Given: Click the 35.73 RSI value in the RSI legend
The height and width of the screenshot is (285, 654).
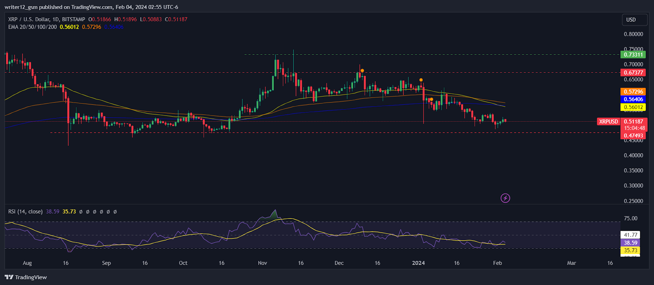Looking at the screenshot, I should [69, 212].
